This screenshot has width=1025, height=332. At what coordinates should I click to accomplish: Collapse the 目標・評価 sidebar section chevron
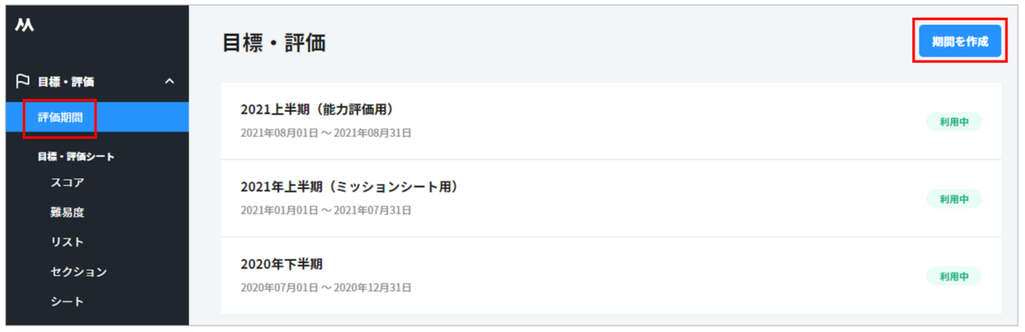pos(169,81)
